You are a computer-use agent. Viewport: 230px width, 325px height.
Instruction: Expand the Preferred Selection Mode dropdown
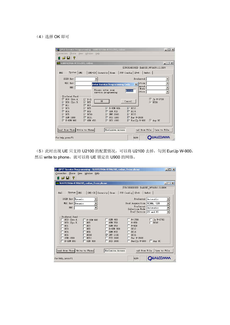pos(168,208)
